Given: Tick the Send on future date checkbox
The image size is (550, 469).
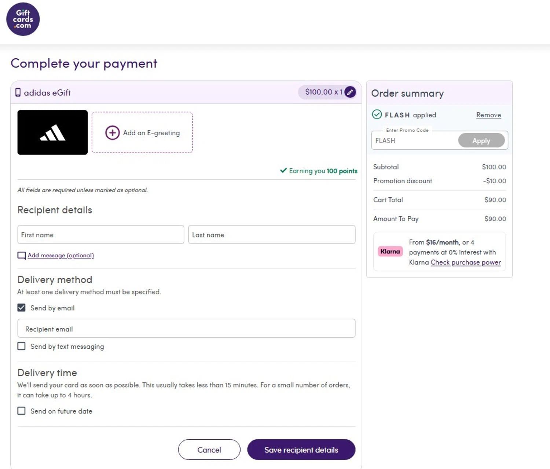Looking at the screenshot, I should [x=22, y=411].
